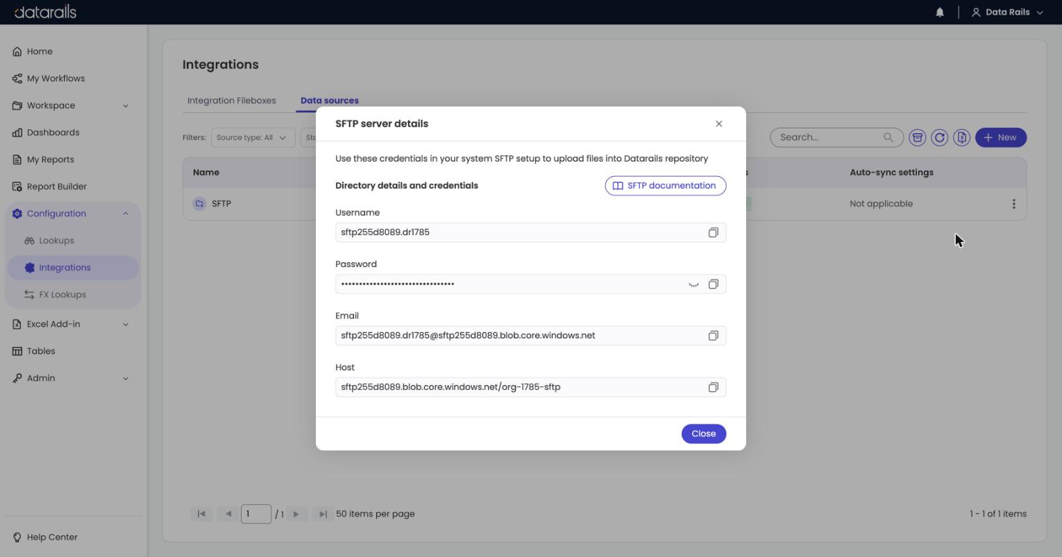Click the SFTP name in the table row

tap(221, 204)
